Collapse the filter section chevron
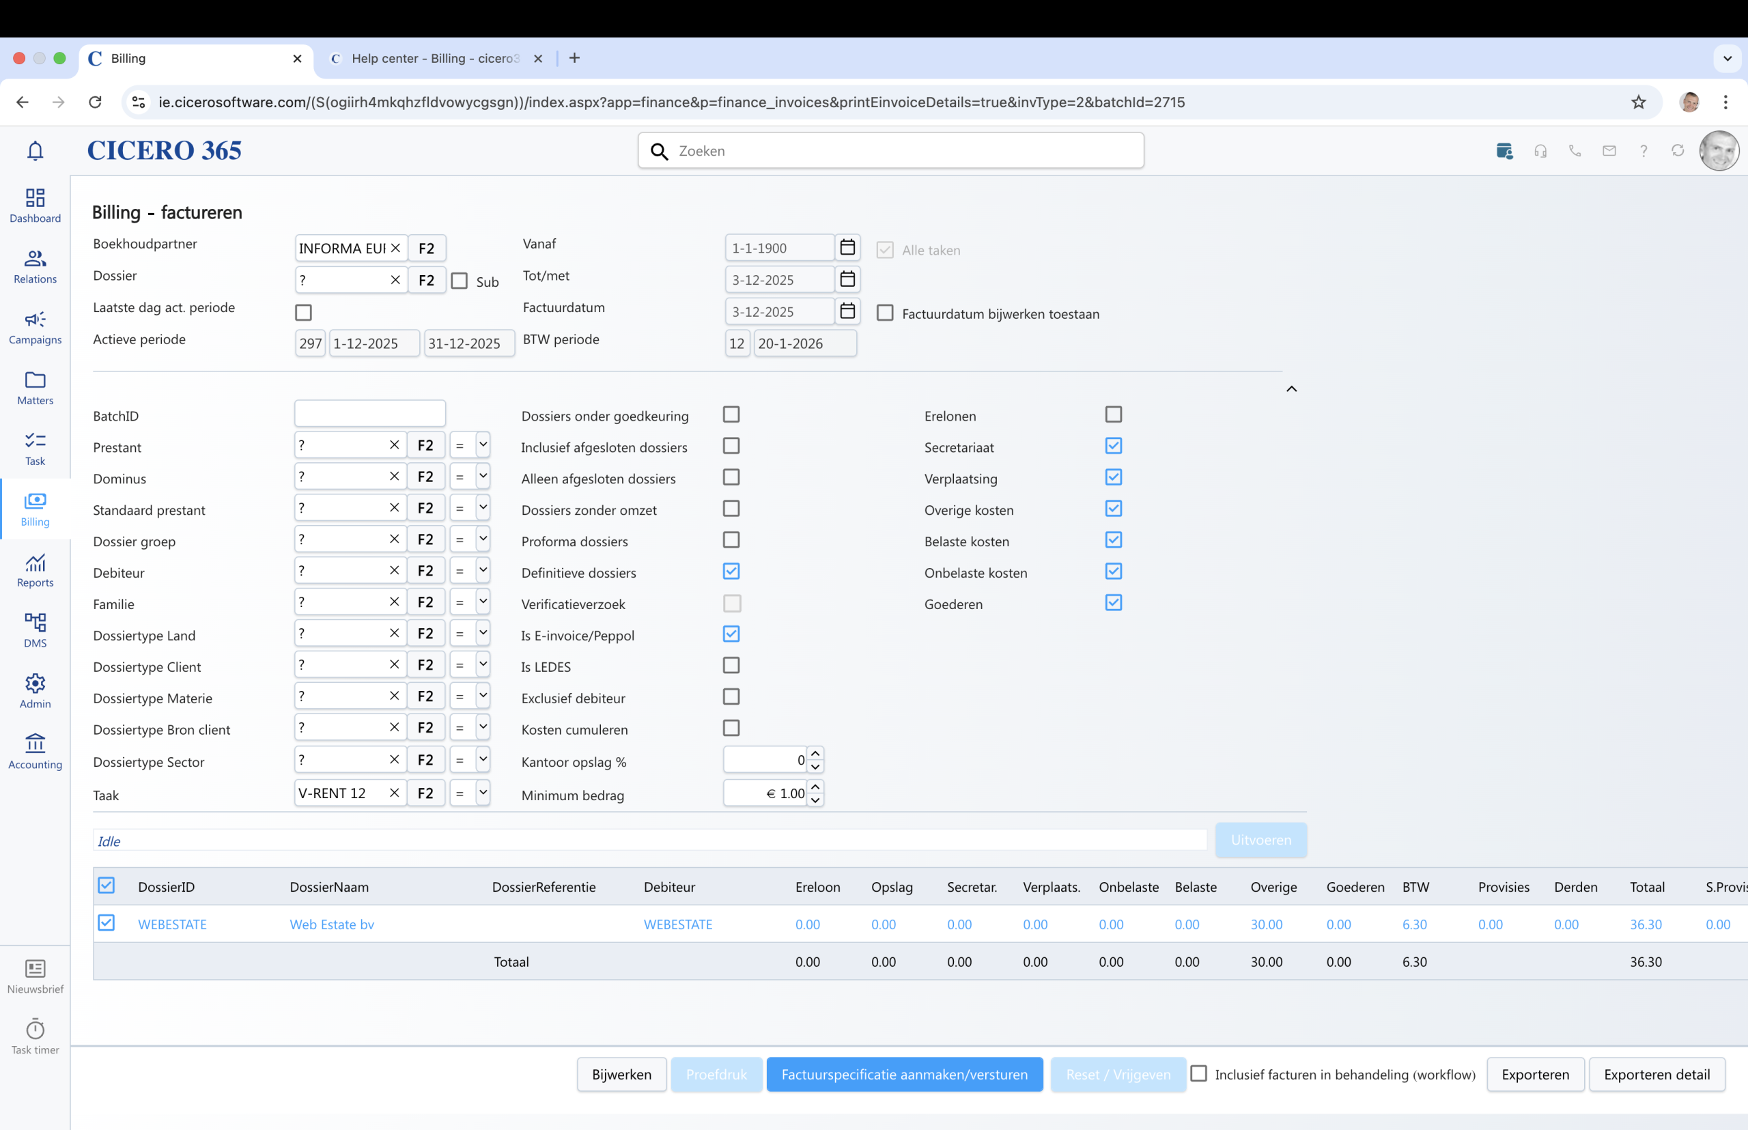1748x1130 pixels. (x=1292, y=389)
